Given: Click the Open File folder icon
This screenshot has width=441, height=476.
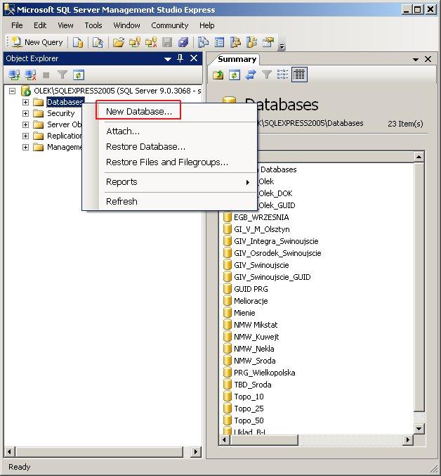Looking at the screenshot, I should pyautogui.click(x=119, y=42).
